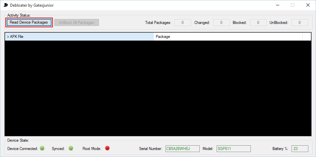Click the Debloater app icon in title bar

click(x=6, y=5)
